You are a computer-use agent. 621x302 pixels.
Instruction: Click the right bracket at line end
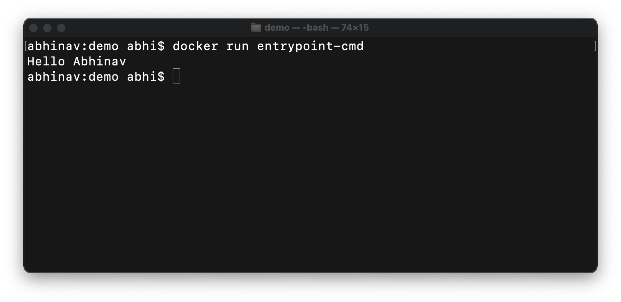point(596,45)
